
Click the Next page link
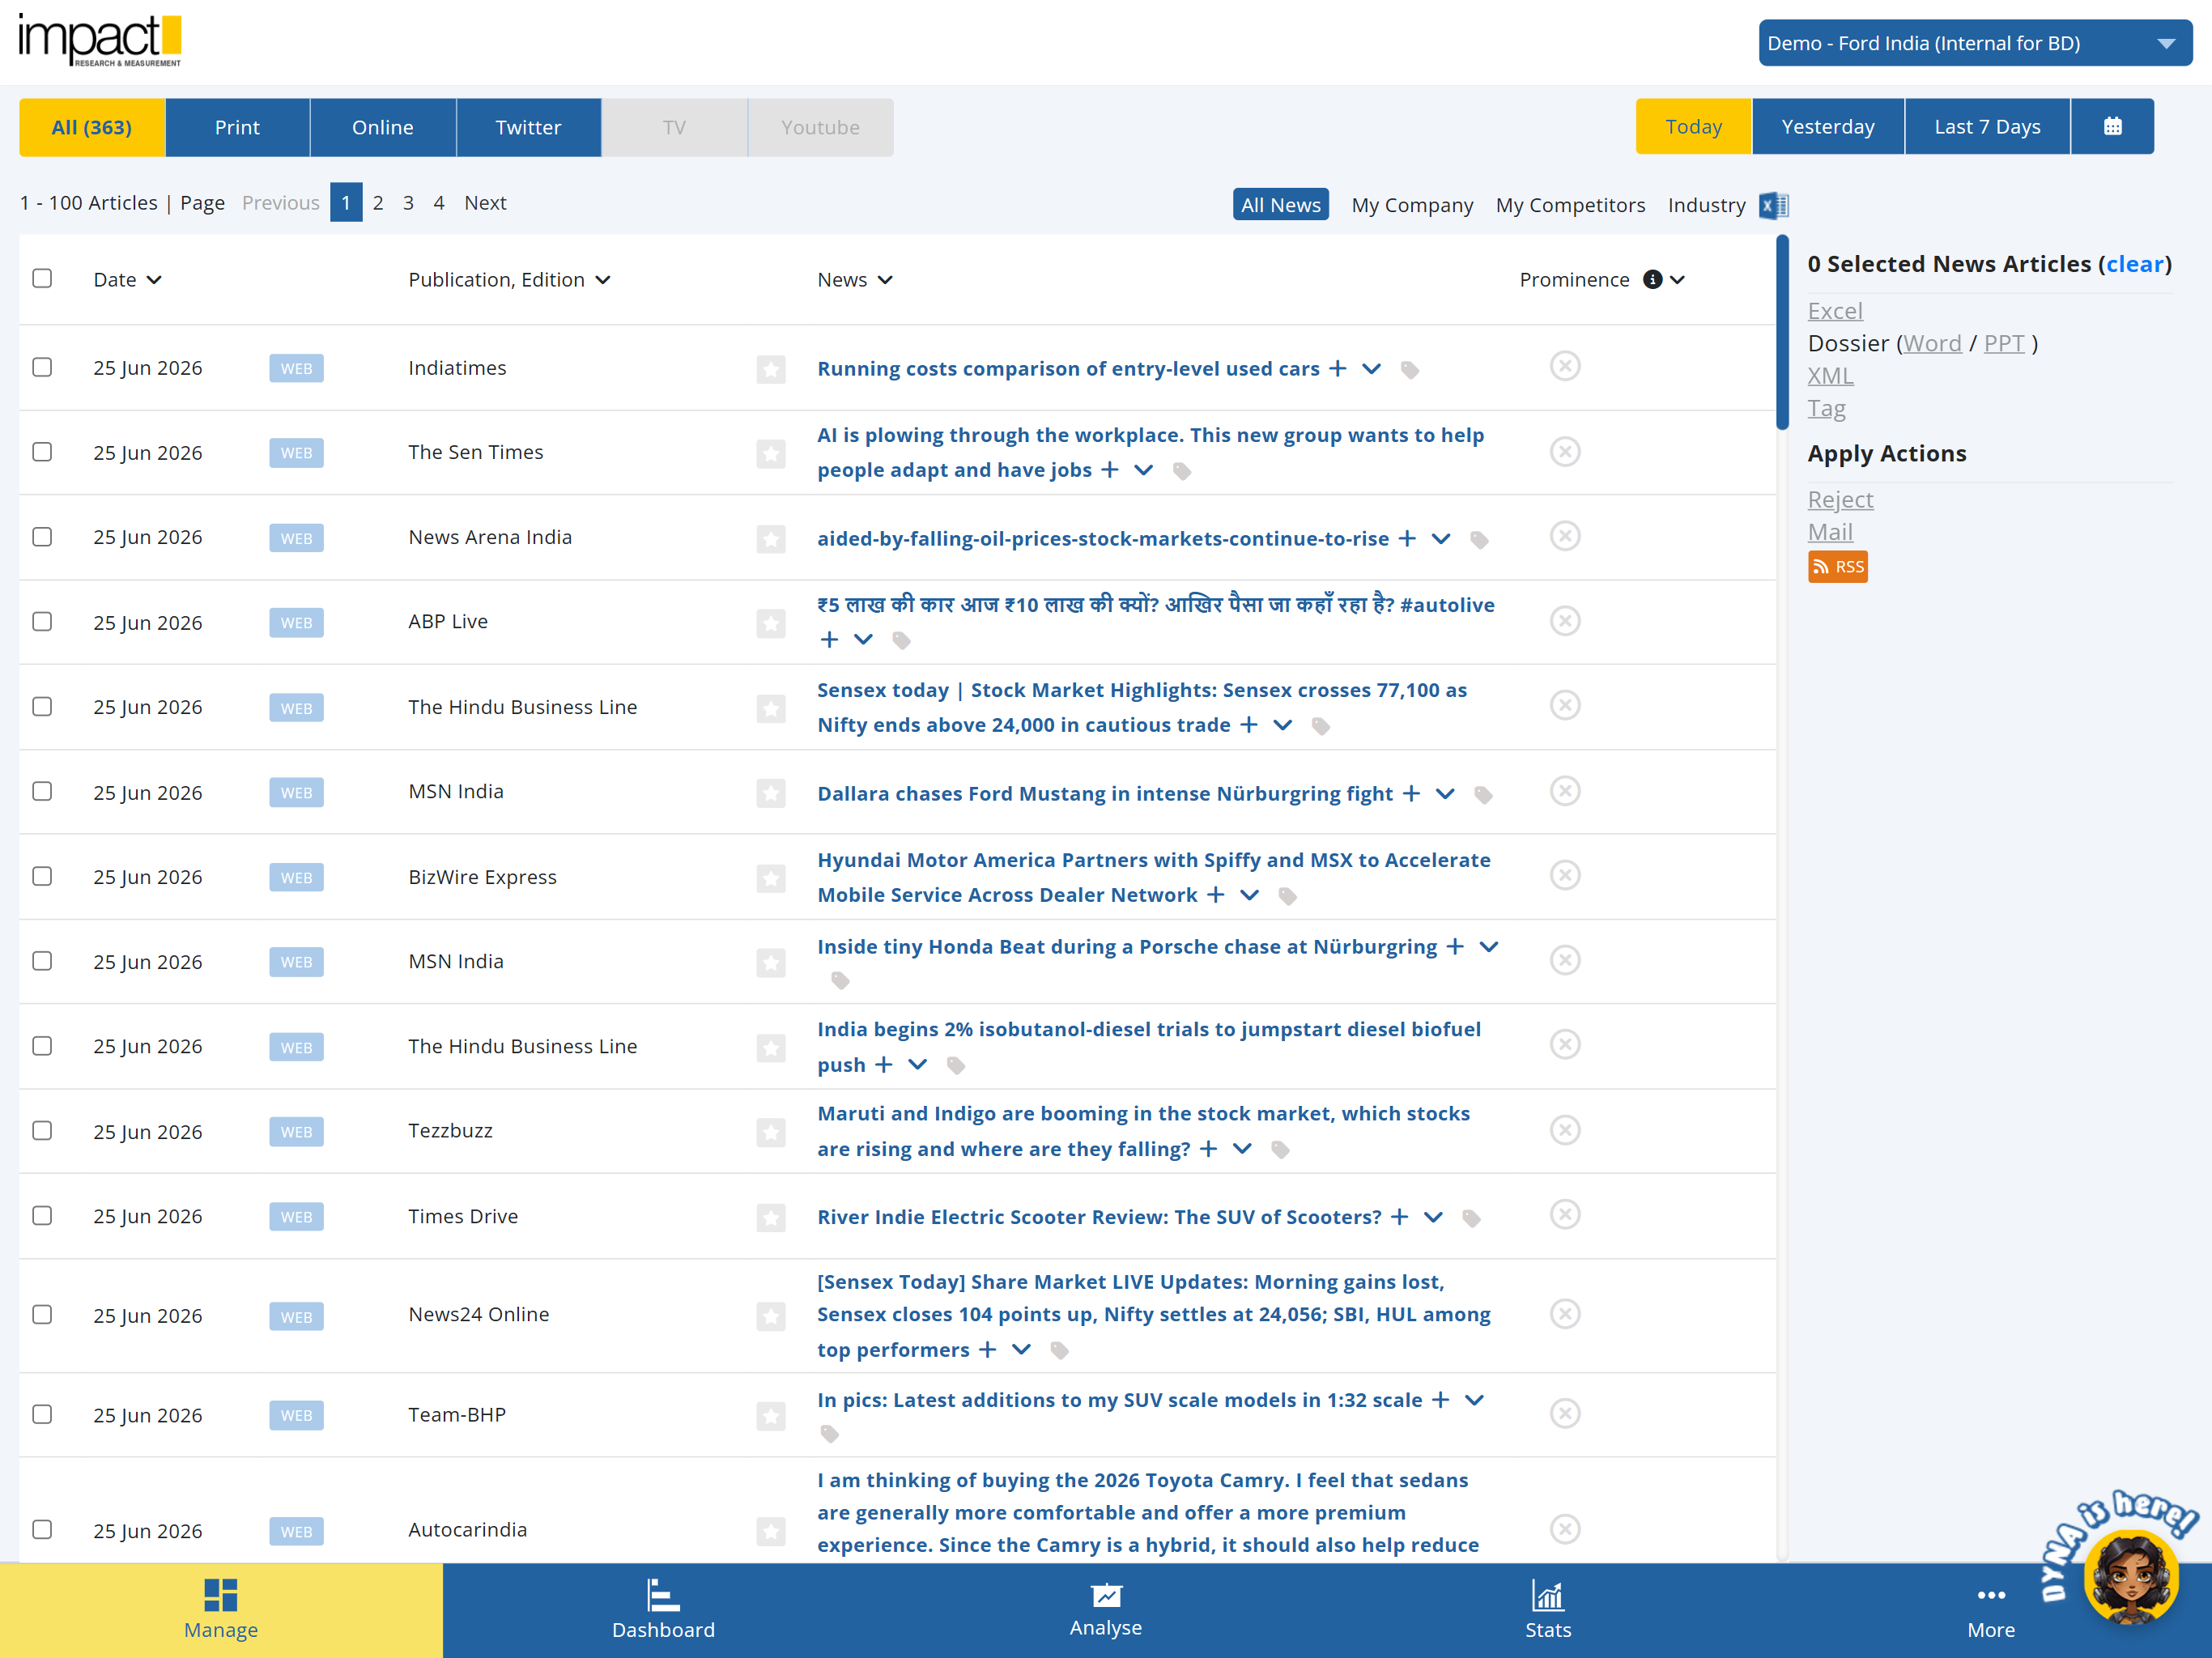(x=485, y=203)
